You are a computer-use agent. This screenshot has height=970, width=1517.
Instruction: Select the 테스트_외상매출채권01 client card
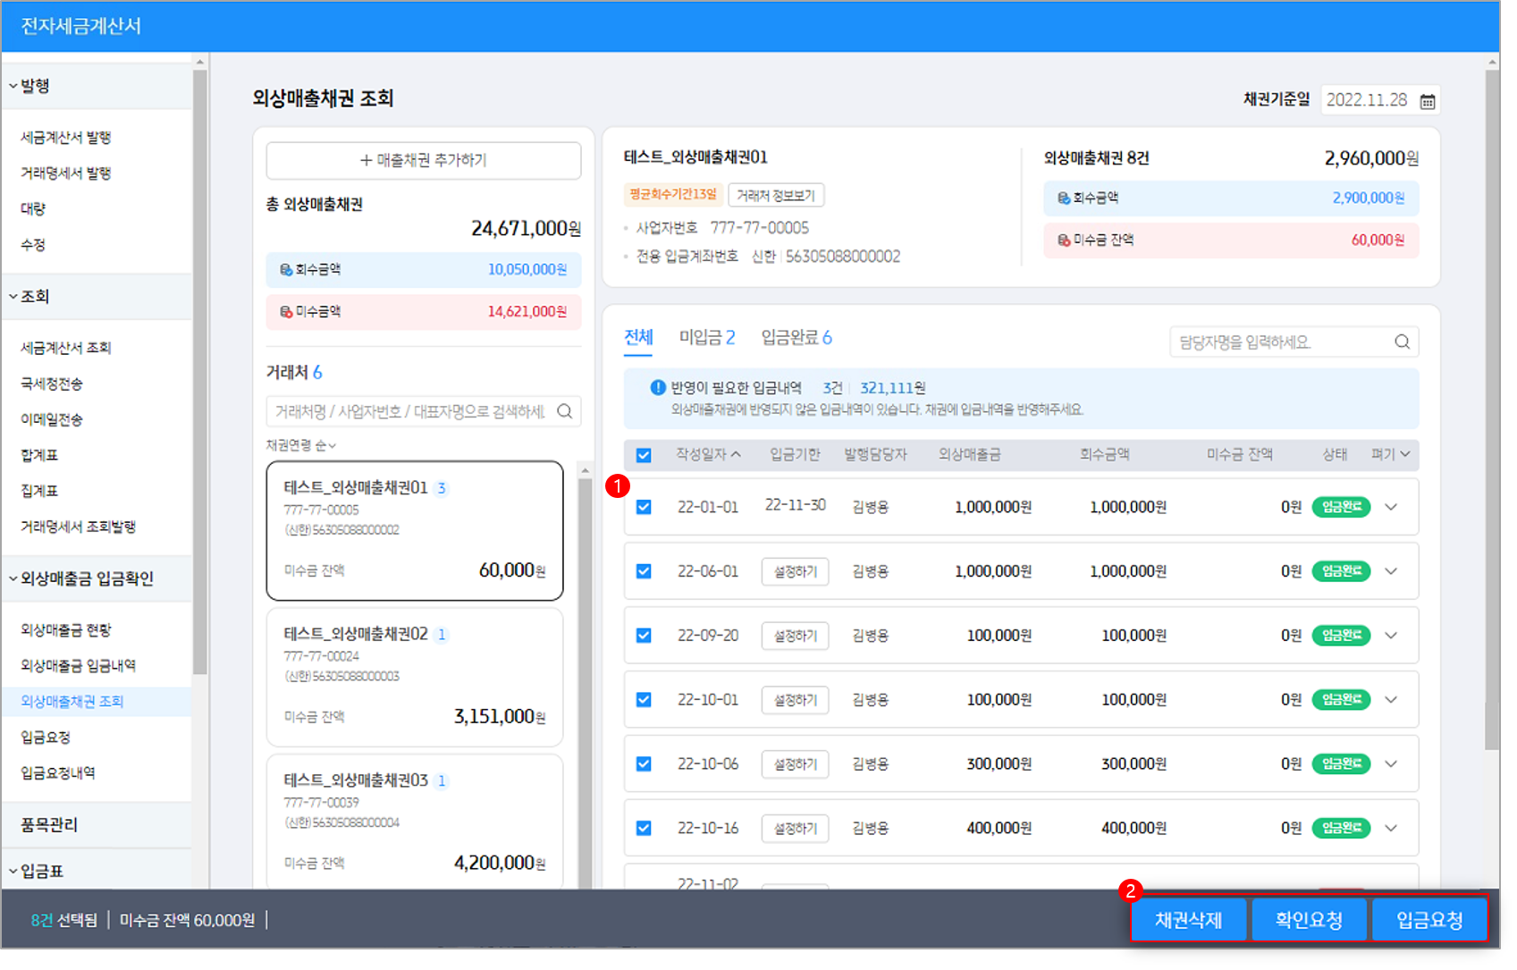(x=415, y=531)
